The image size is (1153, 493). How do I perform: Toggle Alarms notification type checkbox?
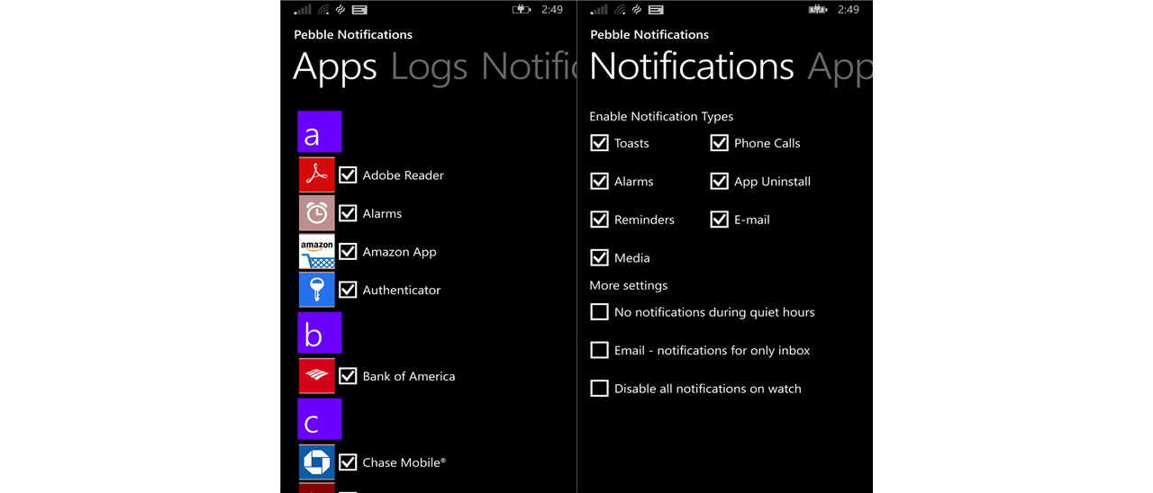[x=599, y=181]
